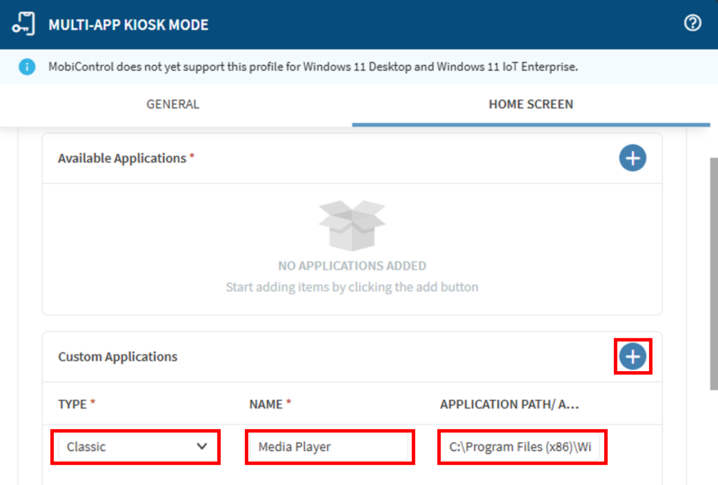718x485 pixels.
Task: Click the empty box placeholder icon
Action: click(x=352, y=225)
